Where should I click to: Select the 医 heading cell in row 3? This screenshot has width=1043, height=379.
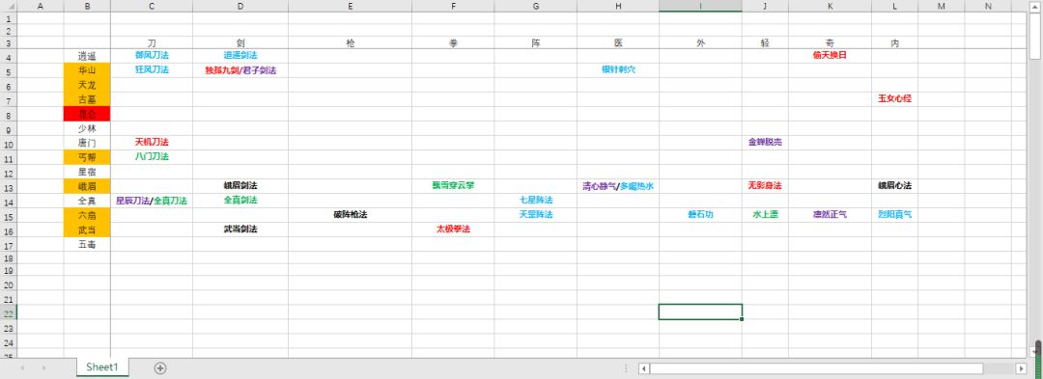click(x=618, y=42)
